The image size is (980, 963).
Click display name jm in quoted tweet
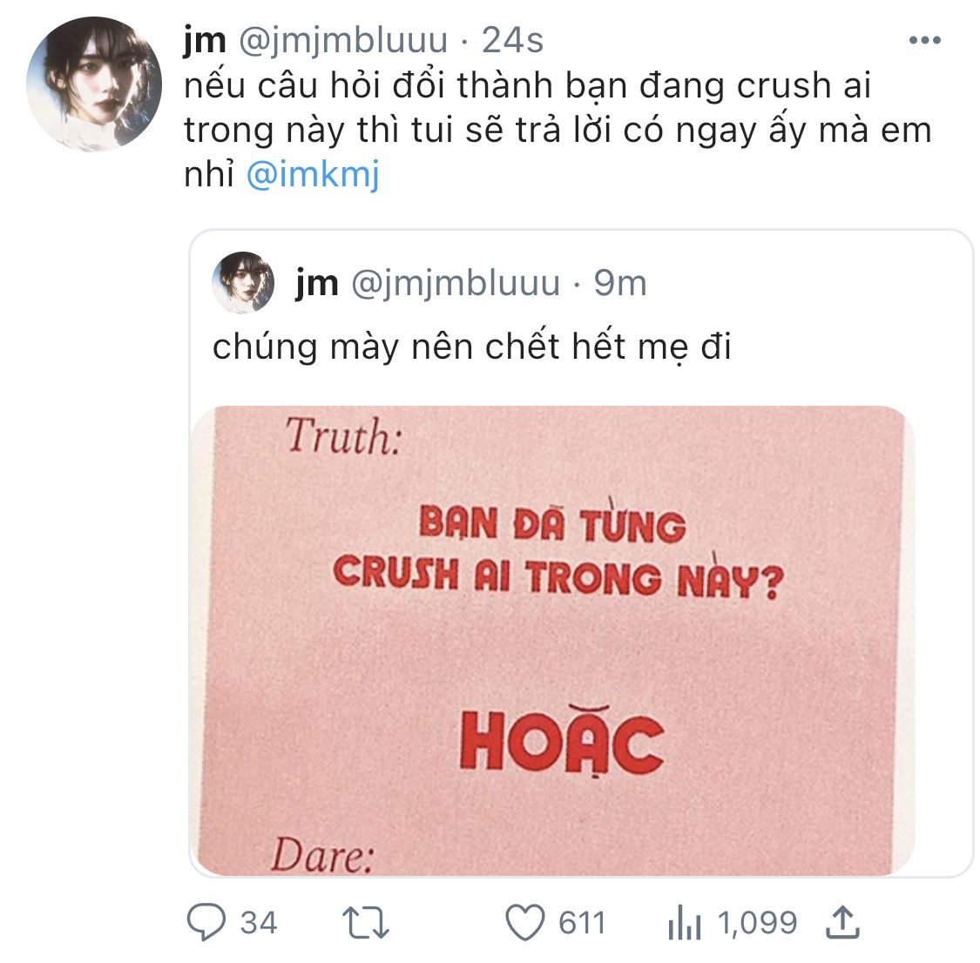[317, 284]
